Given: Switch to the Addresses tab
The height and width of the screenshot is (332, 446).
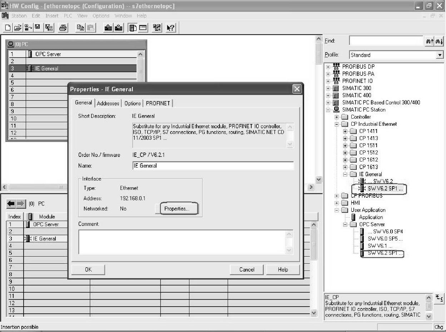Looking at the screenshot, I should click(x=108, y=103).
